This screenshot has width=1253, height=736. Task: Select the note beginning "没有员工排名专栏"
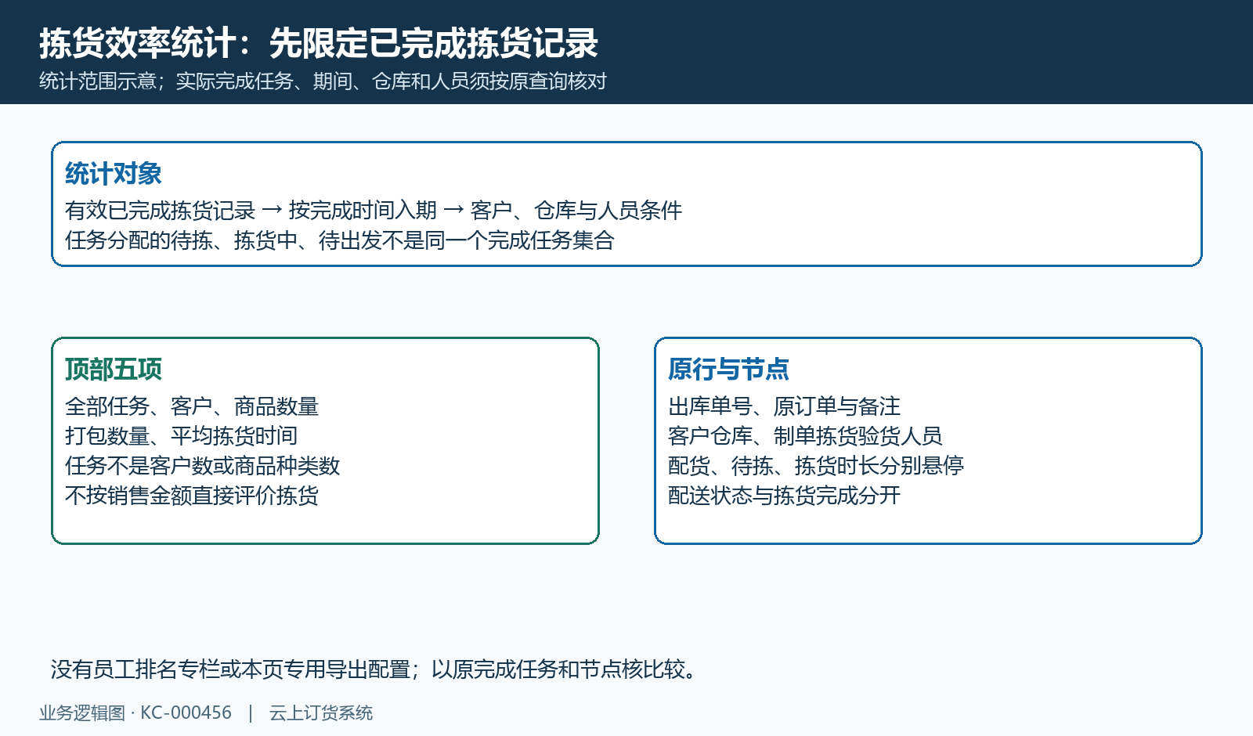point(375,669)
